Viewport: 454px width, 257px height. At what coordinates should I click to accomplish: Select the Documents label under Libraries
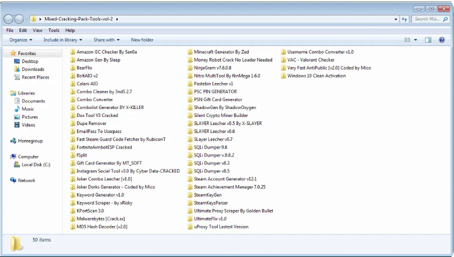tap(33, 101)
